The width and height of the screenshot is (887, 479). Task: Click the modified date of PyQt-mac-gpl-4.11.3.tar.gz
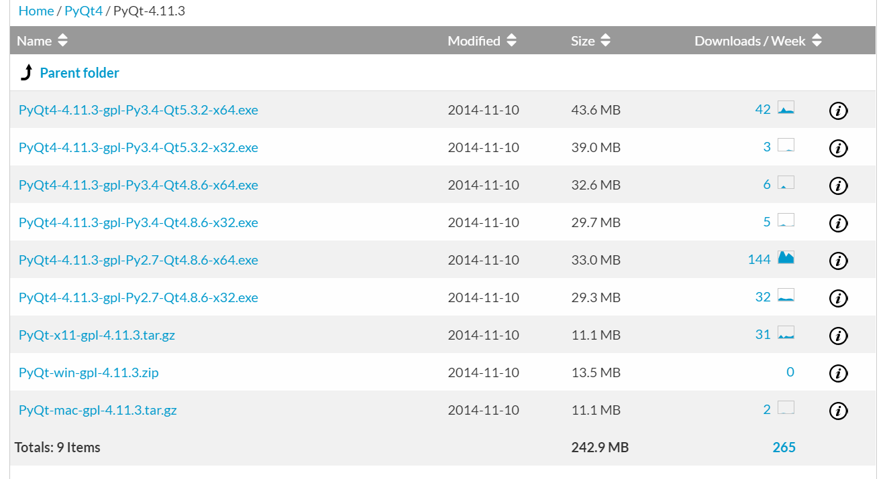(x=484, y=410)
